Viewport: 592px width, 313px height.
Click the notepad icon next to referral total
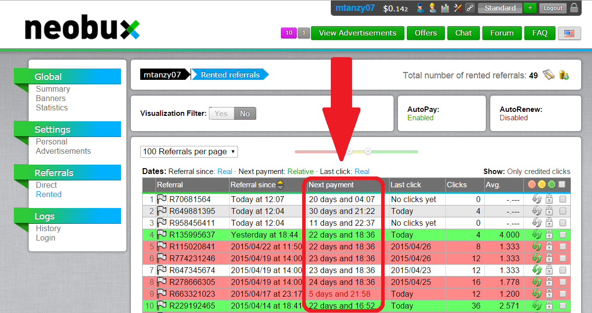(x=549, y=74)
